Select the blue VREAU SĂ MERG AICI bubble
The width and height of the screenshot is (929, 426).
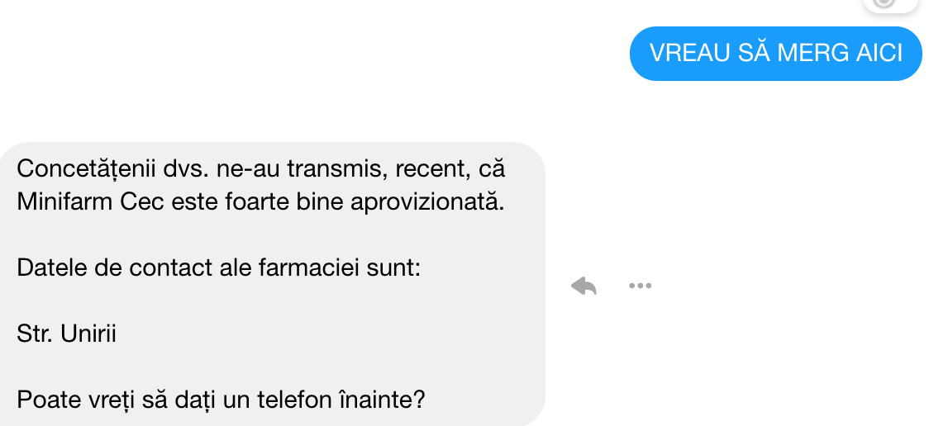click(775, 54)
